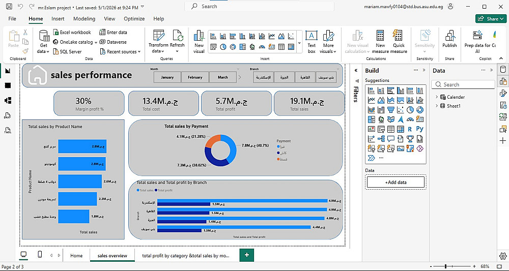The image size is (509, 271).
Task: Switch to the Home report page tab
Action: click(76, 255)
